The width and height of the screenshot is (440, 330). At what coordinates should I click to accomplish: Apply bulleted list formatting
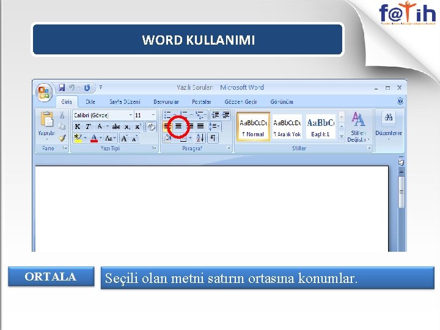169,115
